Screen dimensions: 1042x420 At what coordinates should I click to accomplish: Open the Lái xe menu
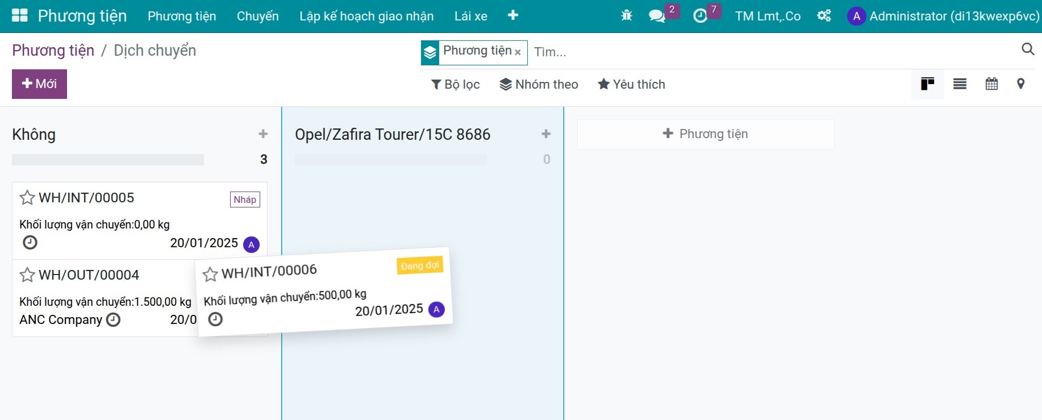[471, 16]
